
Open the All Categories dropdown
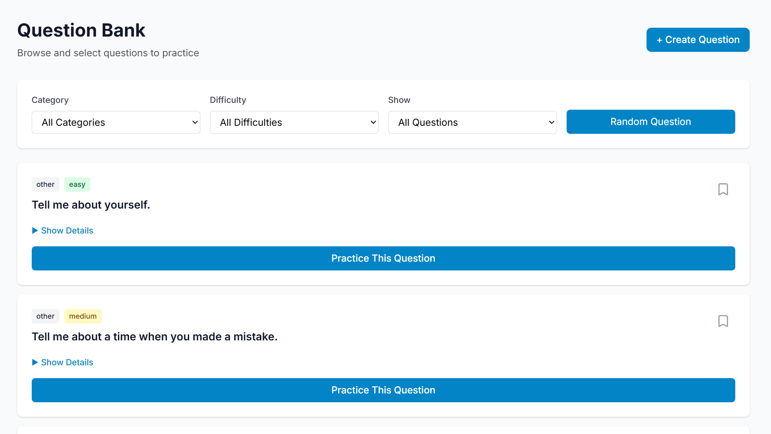click(116, 122)
